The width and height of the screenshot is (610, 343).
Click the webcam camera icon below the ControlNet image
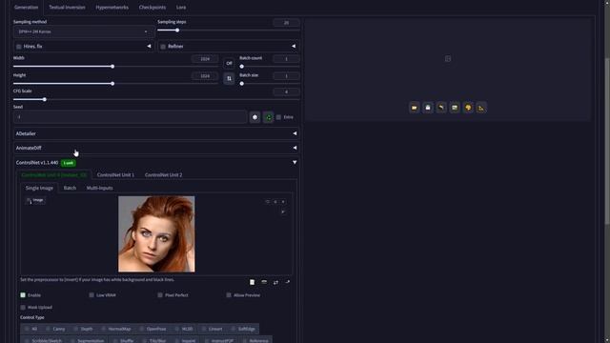pos(264,282)
